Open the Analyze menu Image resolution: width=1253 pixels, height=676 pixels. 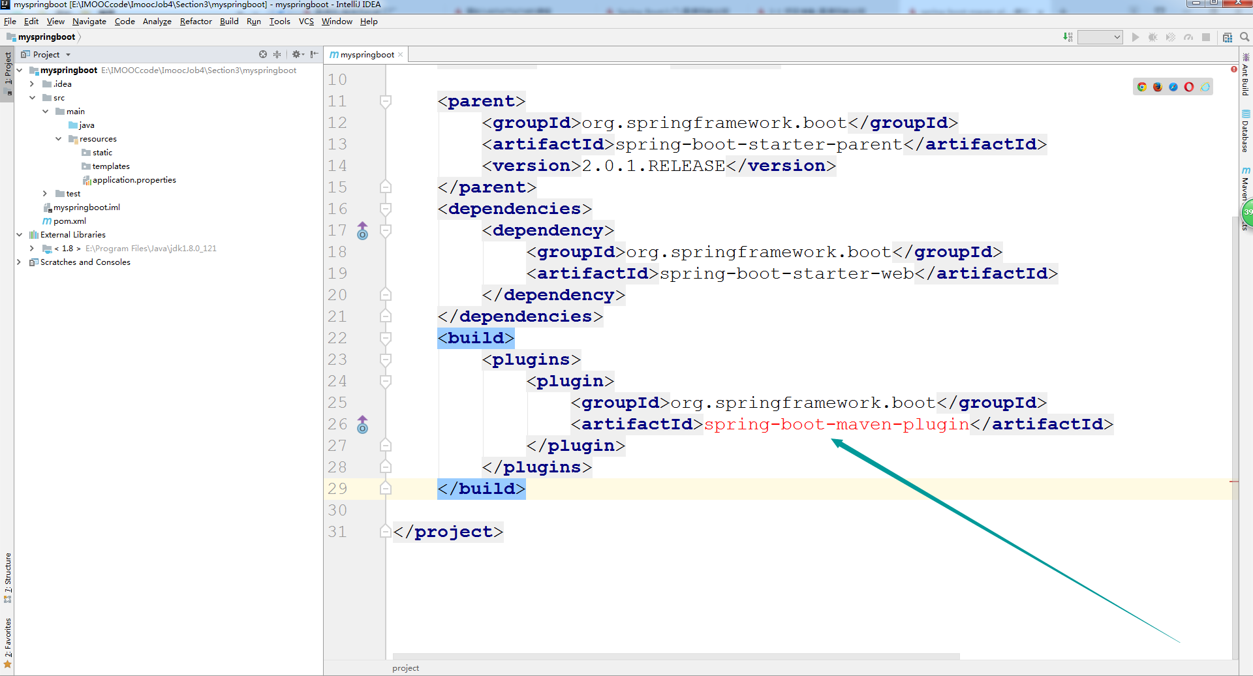(x=157, y=21)
